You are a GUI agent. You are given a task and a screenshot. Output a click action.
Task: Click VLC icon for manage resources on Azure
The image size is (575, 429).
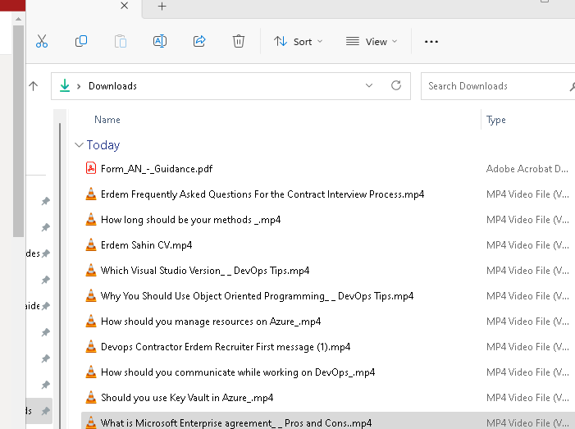click(91, 322)
